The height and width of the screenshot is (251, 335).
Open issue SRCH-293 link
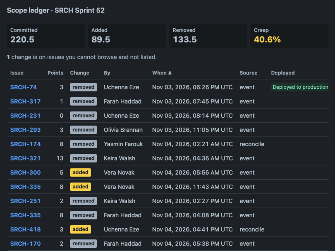(25, 130)
